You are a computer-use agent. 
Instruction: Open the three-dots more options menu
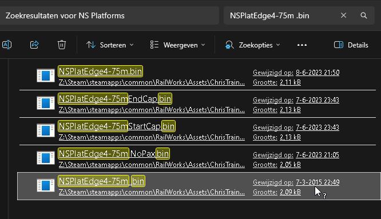tap(302, 45)
